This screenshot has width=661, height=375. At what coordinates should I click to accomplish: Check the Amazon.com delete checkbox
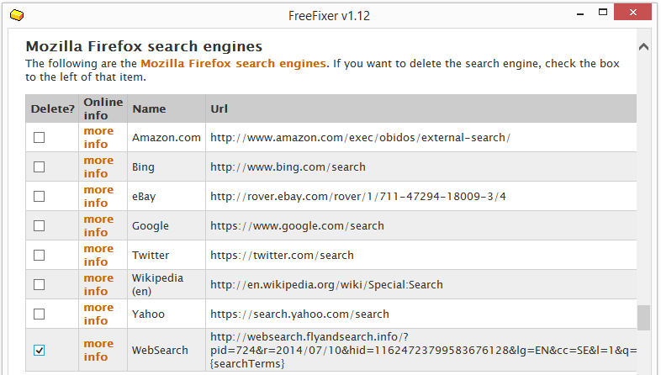coord(40,137)
